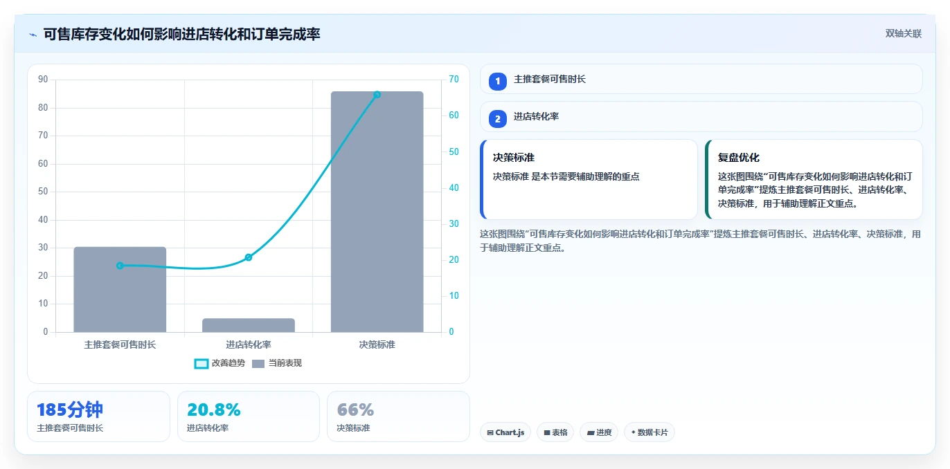Select the numbered item 1 主推套餐可售时长

pyautogui.click(x=701, y=79)
